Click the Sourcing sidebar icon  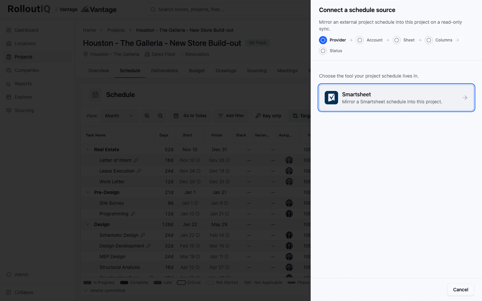point(9,110)
